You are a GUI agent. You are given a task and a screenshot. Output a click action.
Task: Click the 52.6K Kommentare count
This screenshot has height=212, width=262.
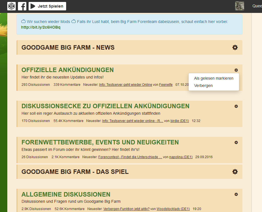click(x=69, y=209)
